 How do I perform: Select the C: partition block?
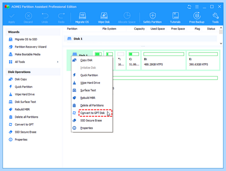(134, 60)
